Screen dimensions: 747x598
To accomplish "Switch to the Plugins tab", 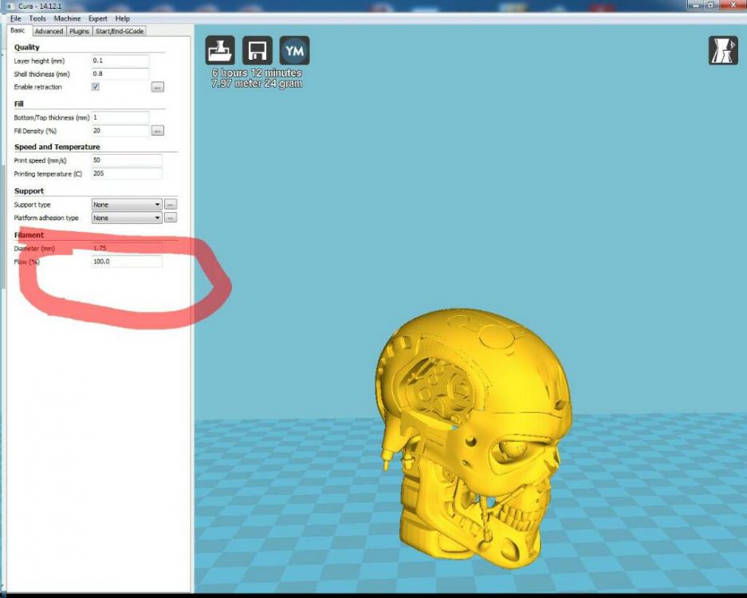I will (79, 31).
